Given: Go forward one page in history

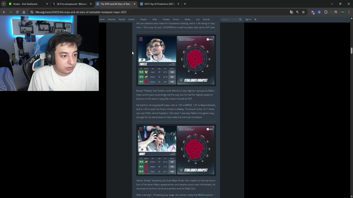Looking at the screenshot, I should point(10,12).
